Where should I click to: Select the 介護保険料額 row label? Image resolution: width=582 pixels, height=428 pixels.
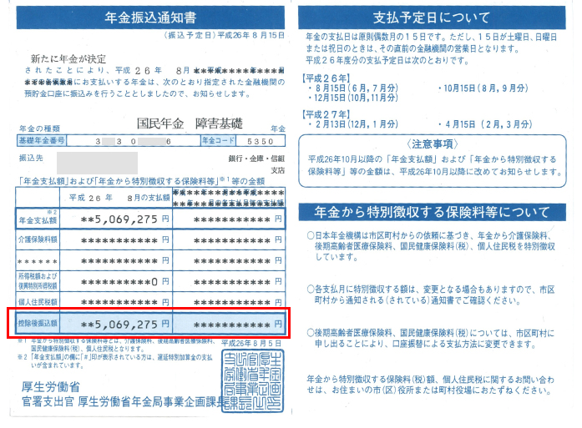coord(38,240)
